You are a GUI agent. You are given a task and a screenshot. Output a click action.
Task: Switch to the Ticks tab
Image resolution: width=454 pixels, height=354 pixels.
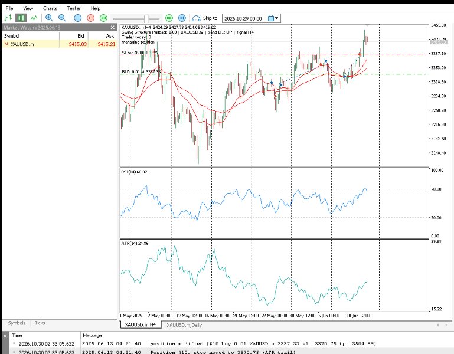40,323
